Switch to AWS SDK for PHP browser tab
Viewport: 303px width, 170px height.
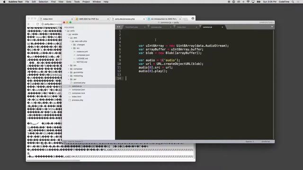(92, 19)
